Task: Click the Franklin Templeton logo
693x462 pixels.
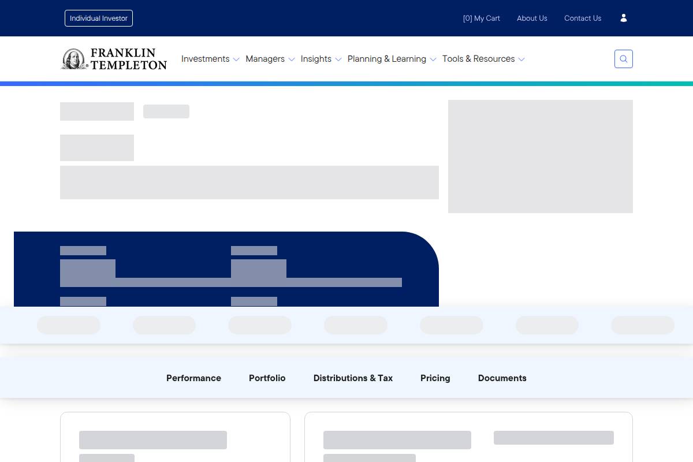Action: click(x=113, y=58)
